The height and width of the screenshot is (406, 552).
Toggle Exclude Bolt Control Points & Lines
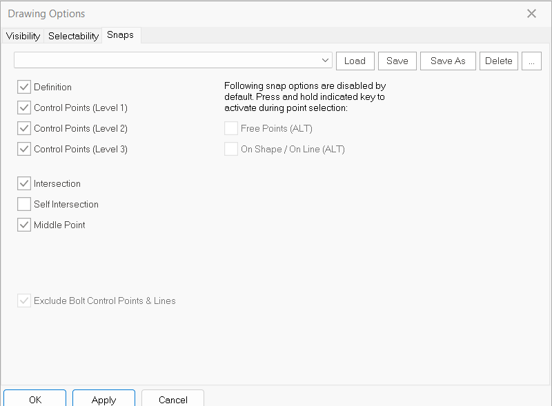click(x=24, y=301)
